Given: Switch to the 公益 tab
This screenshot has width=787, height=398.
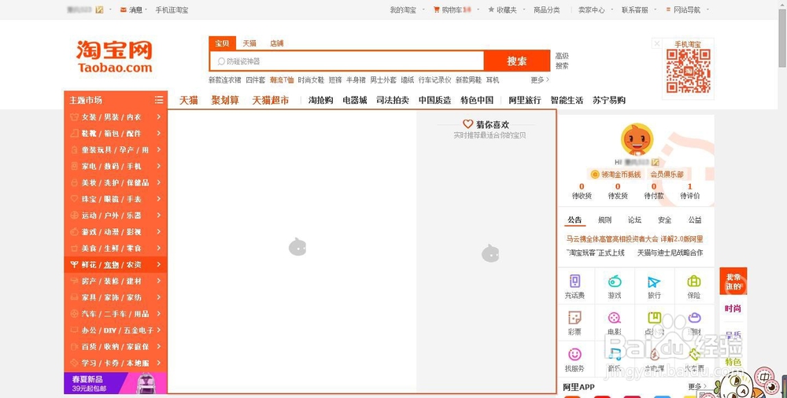Looking at the screenshot, I should pos(695,219).
